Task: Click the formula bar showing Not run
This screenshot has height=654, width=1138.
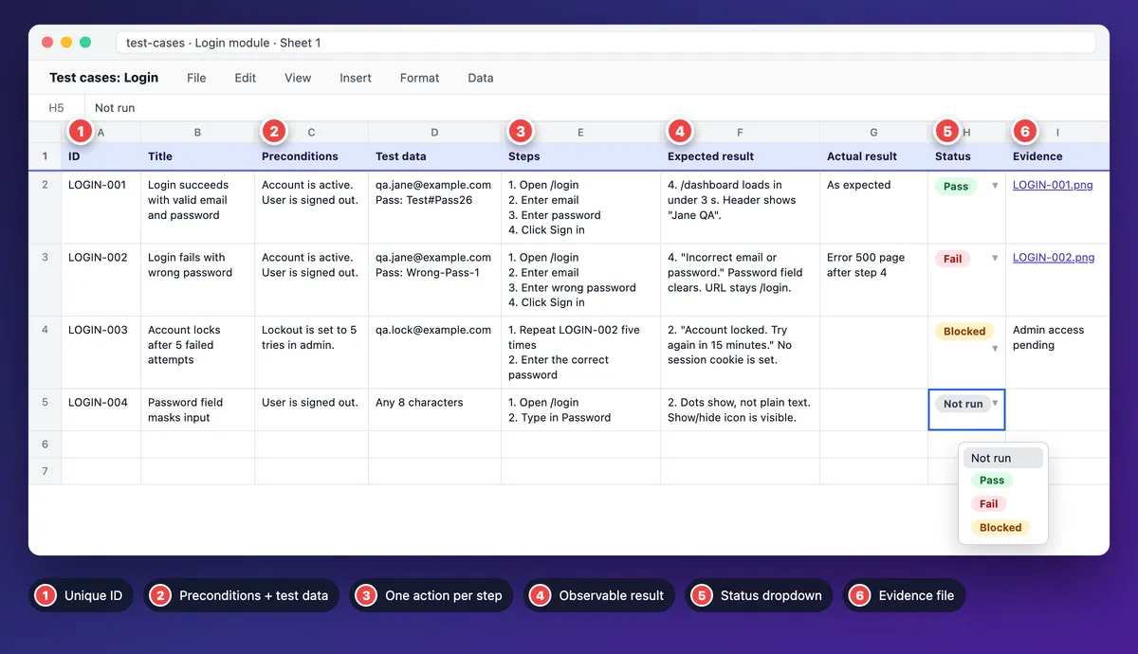Action: [597, 108]
